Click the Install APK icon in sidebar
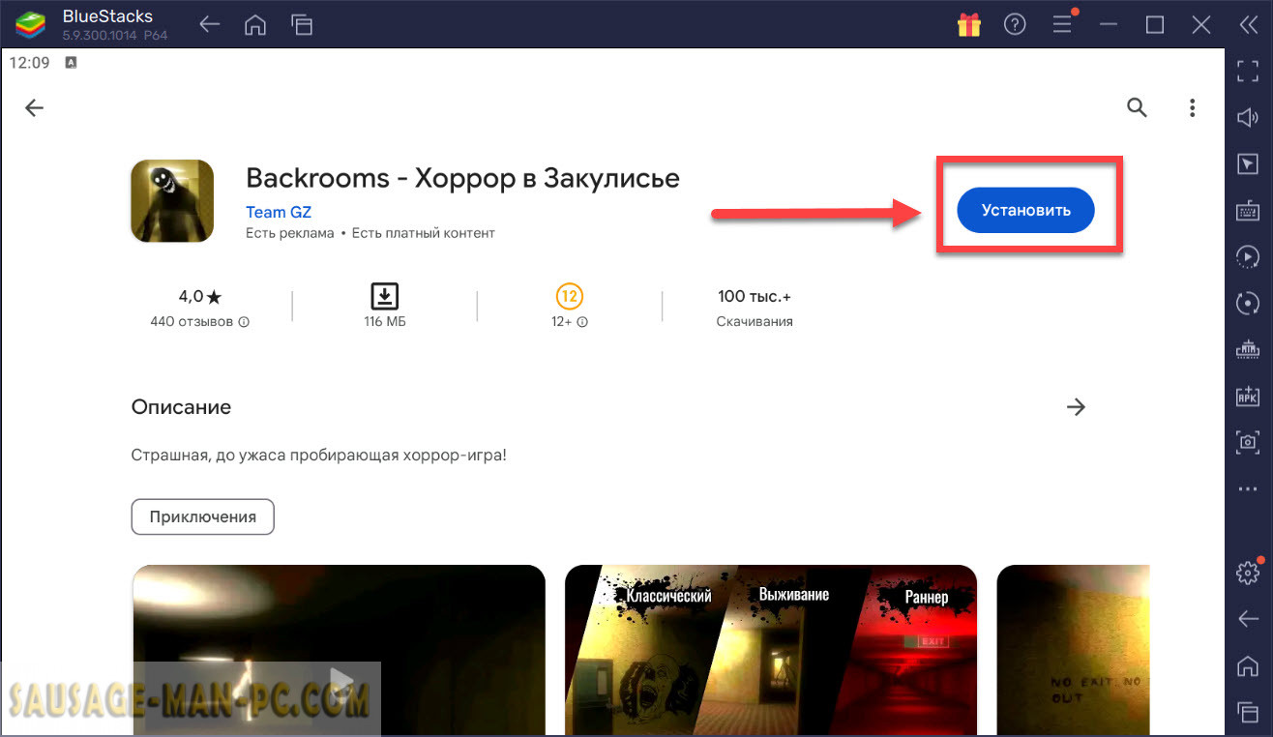 coord(1248,396)
